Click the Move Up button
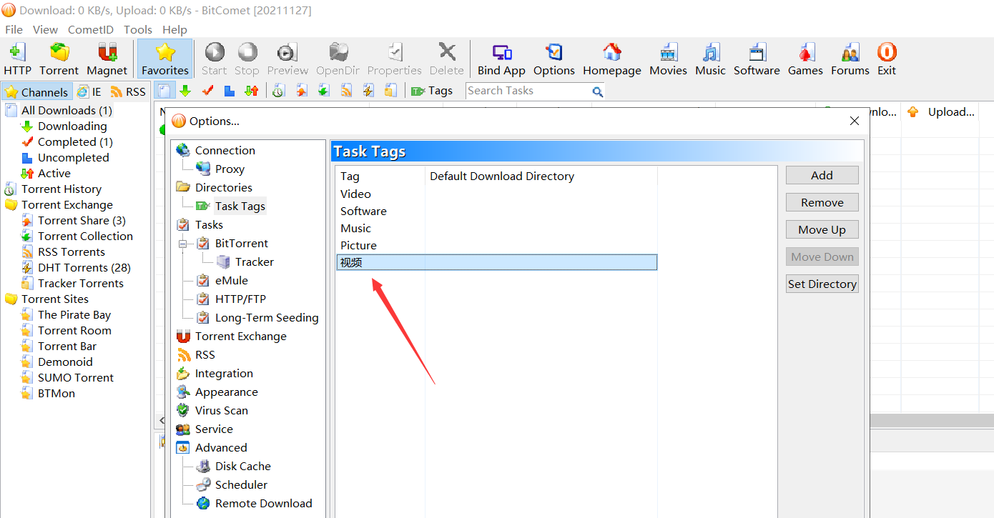 (822, 229)
